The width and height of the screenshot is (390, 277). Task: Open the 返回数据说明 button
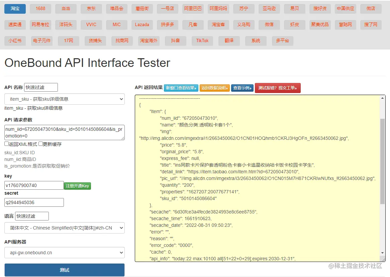[215, 88]
